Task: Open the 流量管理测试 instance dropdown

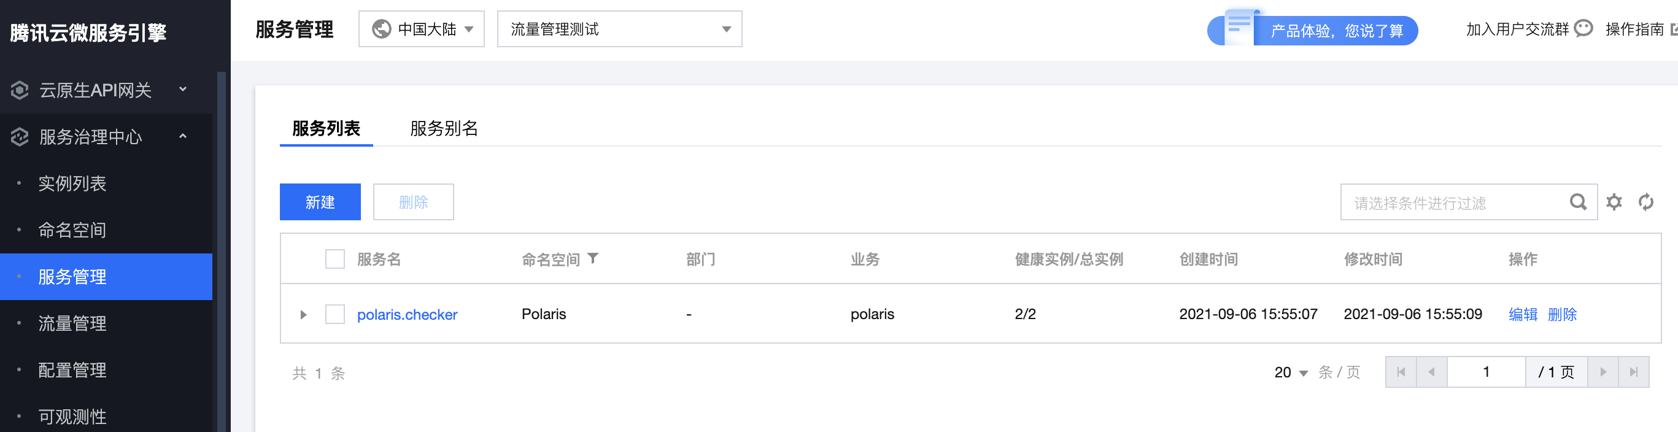Action: [619, 29]
